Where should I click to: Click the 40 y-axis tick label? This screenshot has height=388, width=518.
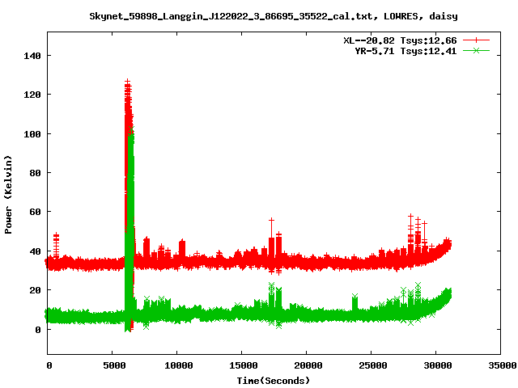pyautogui.click(x=35, y=251)
